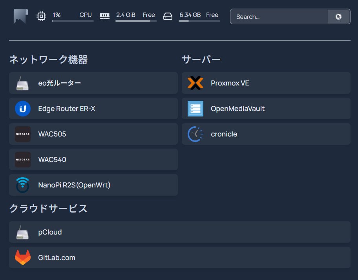Image resolution: width=358 pixels, height=280 pixels.
Task: Open Edge Router ER-X link
Action: (x=93, y=109)
